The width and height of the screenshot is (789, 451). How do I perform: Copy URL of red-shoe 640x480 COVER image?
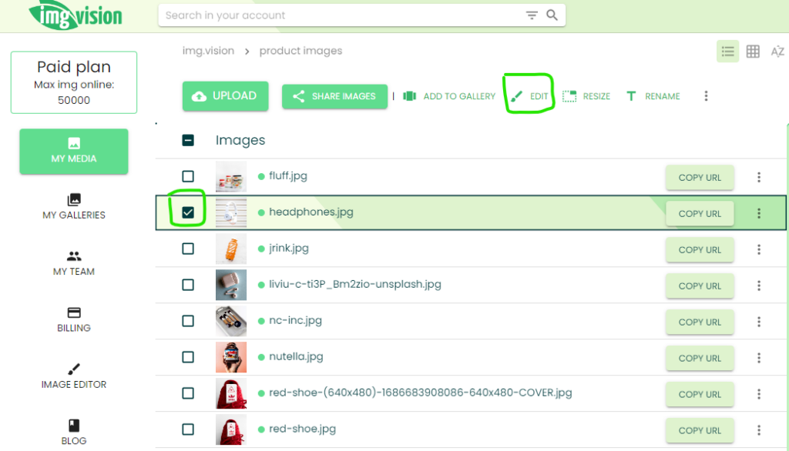coord(700,395)
